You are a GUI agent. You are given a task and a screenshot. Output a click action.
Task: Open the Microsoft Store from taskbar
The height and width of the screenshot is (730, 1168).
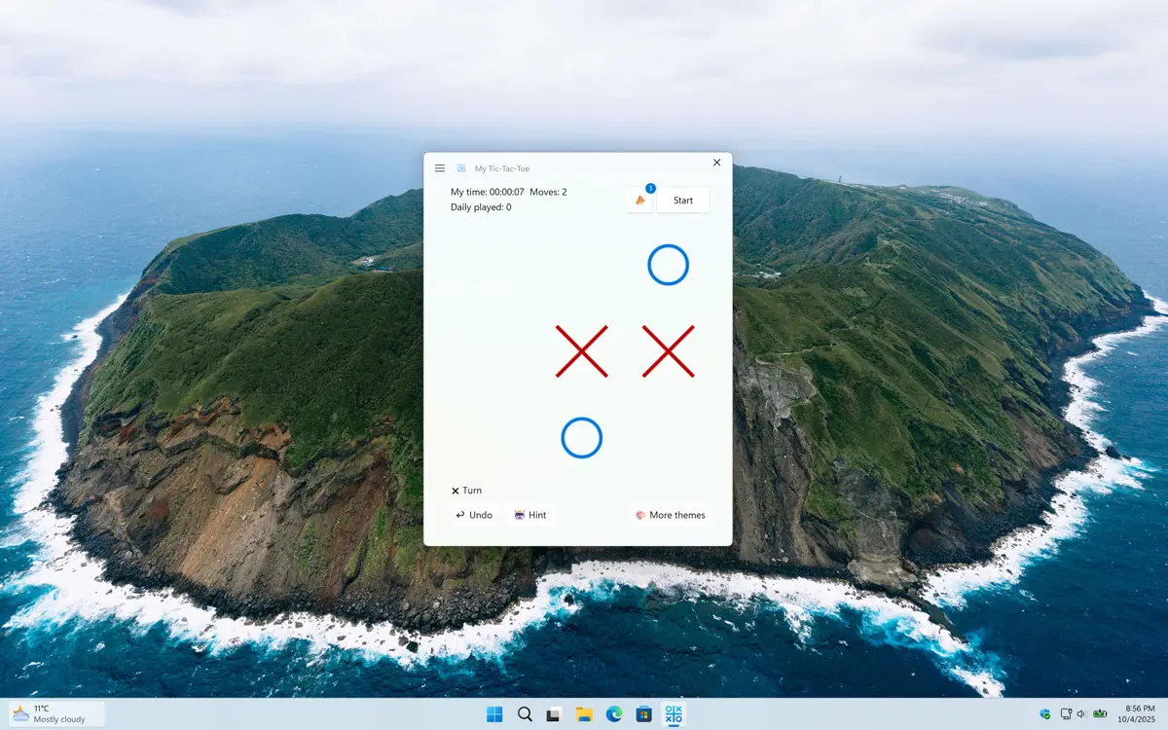pyautogui.click(x=643, y=713)
